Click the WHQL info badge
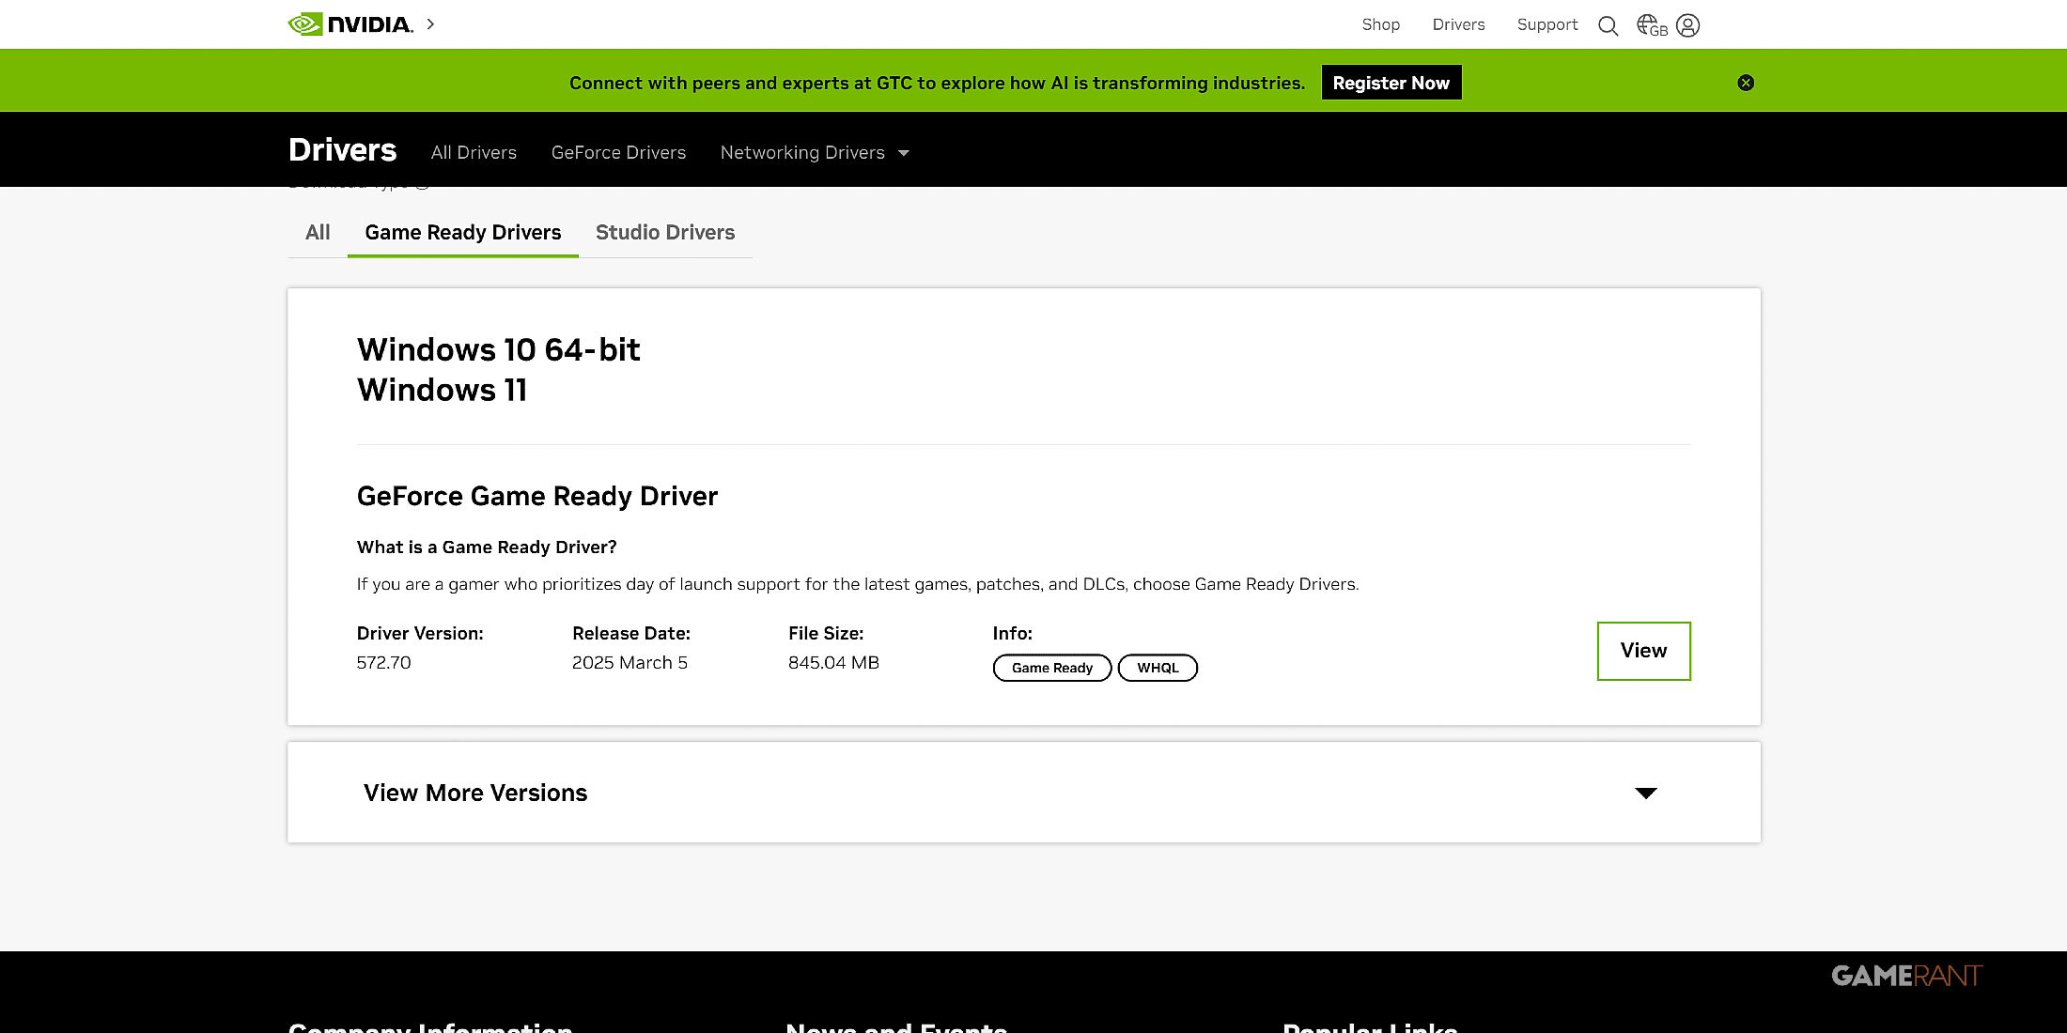The width and height of the screenshot is (2067, 1033). [1157, 668]
